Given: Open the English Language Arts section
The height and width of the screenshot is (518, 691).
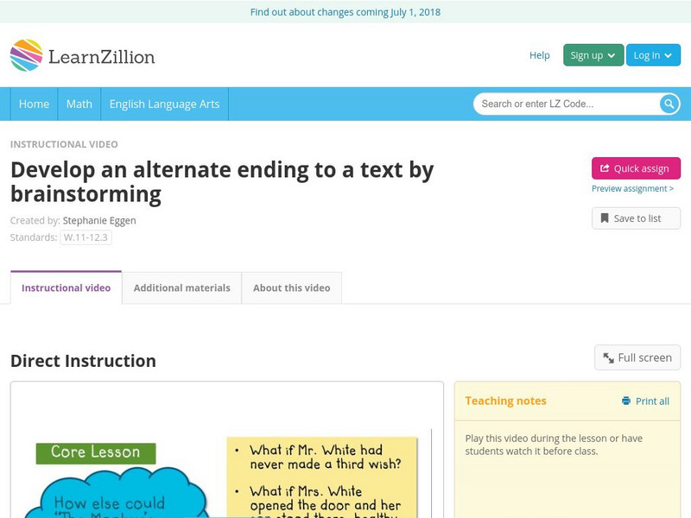Looking at the screenshot, I should [x=164, y=103].
